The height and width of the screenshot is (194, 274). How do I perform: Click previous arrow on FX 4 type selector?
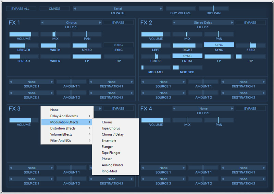pyautogui.click(x=174, y=109)
